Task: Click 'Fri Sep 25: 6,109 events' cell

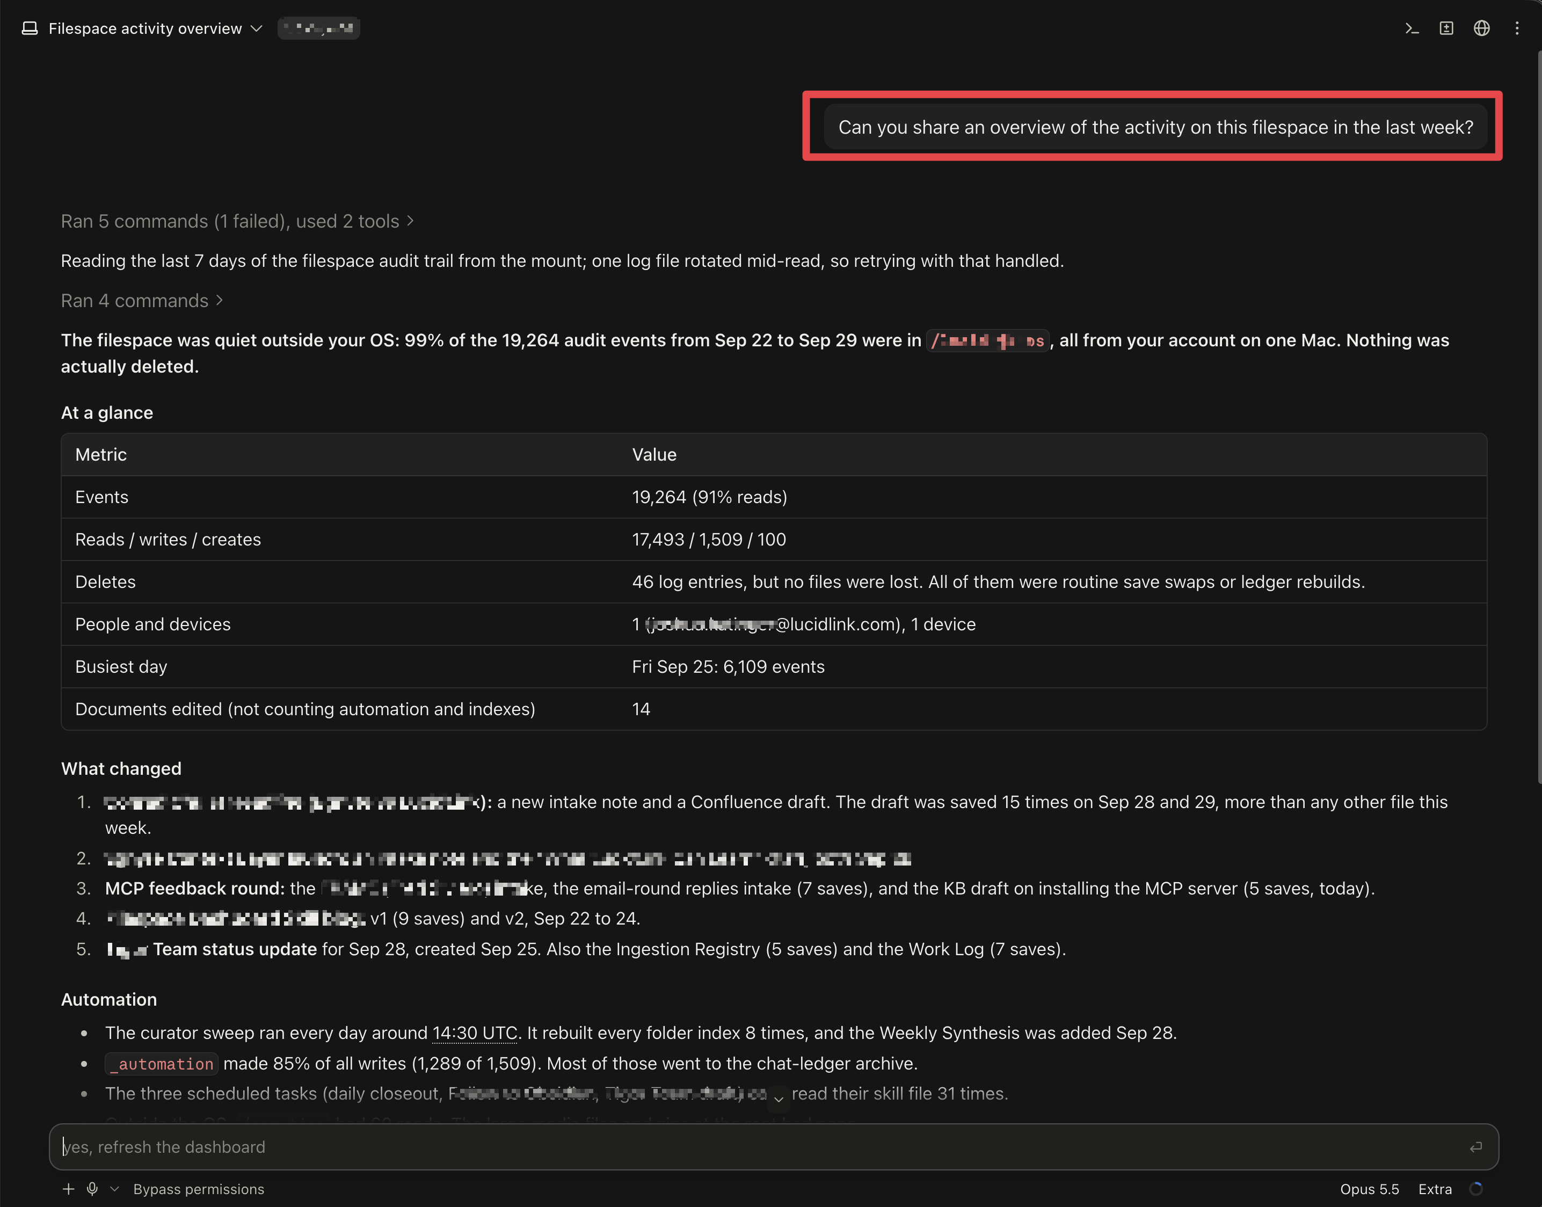Action: pyautogui.click(x=728, y=666)
